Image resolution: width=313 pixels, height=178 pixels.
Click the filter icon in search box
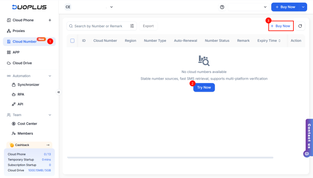pyautogui.click(x=132, y=26)
